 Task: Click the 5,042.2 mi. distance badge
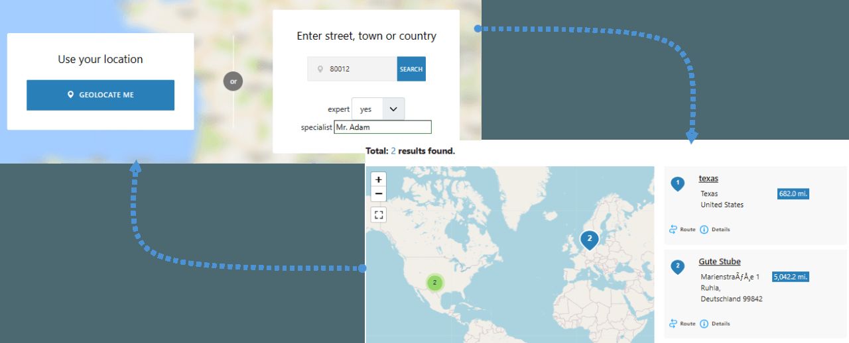(791, 277)
